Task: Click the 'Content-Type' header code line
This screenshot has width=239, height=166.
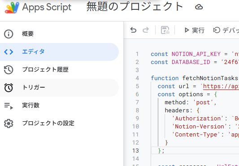Action: click(205, 135)
